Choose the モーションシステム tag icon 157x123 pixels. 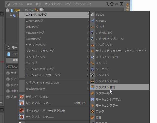(x=92, y=99)
